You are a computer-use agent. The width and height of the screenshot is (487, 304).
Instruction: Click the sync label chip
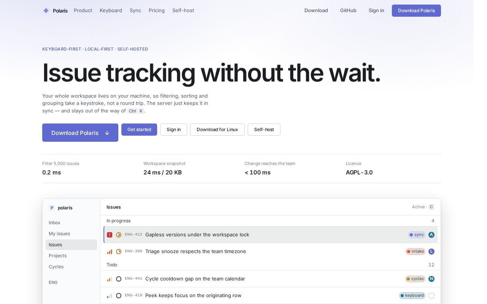point(417,235)
